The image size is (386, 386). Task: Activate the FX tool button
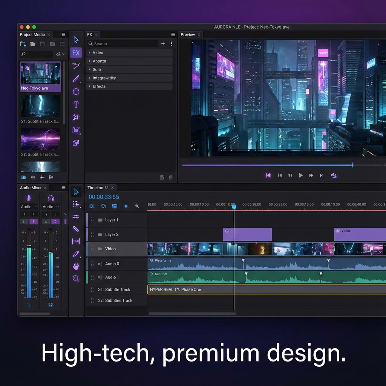(x=76, y=53)
